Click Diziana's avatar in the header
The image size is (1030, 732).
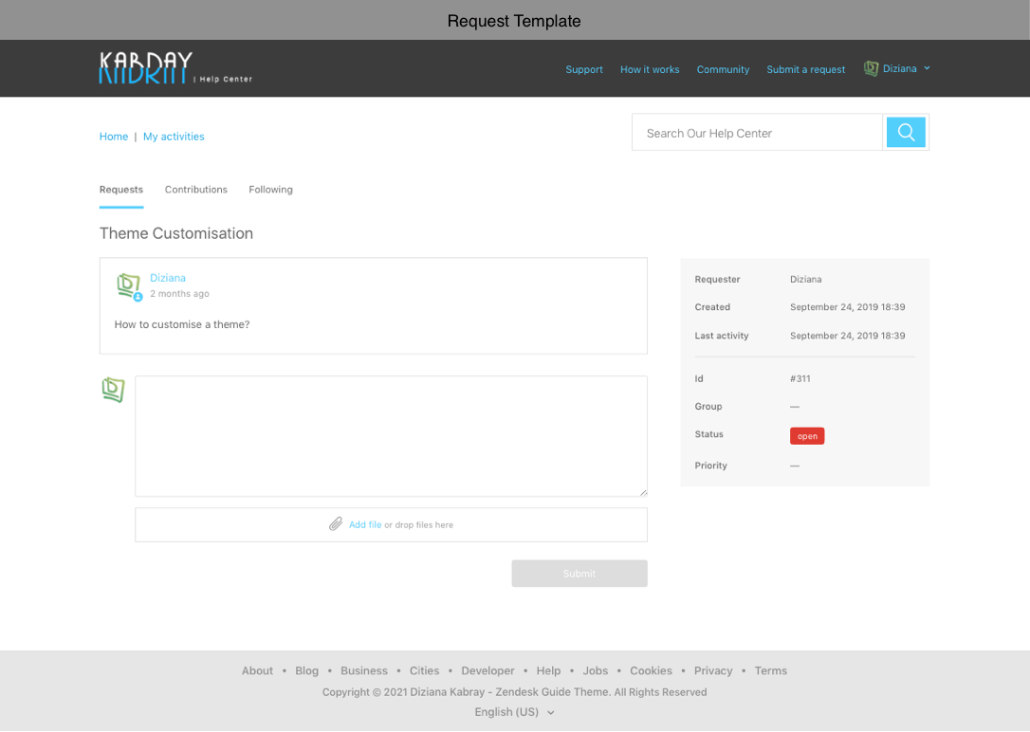click(871, 68)
